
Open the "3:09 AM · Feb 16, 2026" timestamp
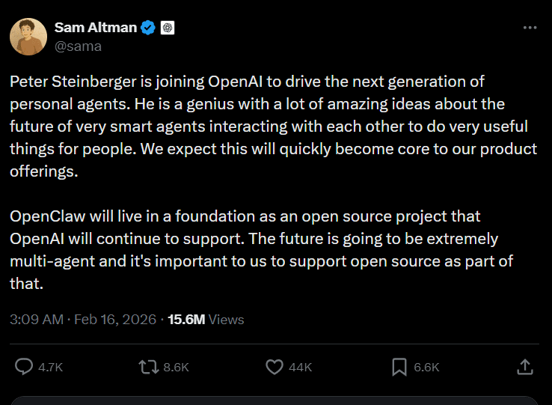83,320
